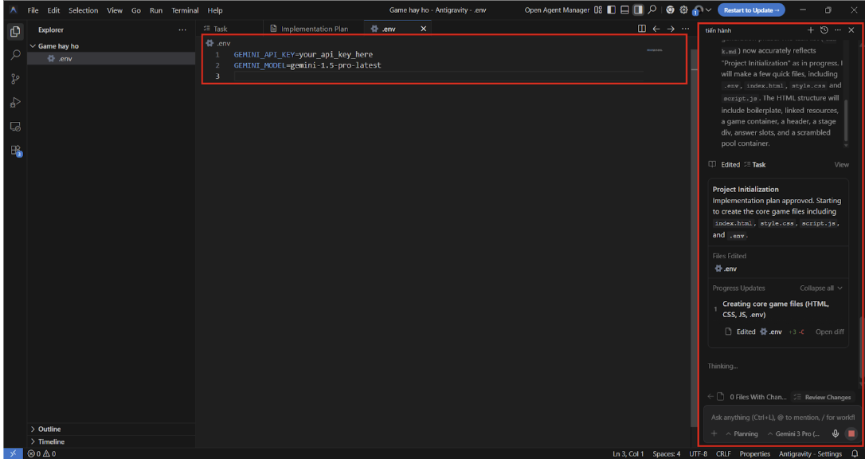The image size is (865, 459).
Task: Switch to the Implementation Plan tab
Action: [x=314, y=29]
